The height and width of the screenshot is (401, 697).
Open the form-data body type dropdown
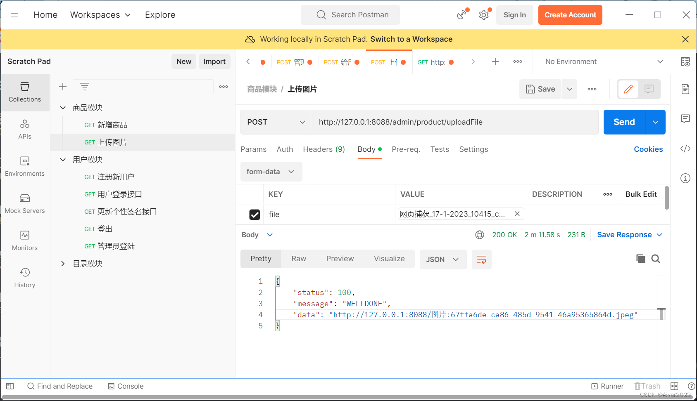pyautogui.click(x=271, y=172)
